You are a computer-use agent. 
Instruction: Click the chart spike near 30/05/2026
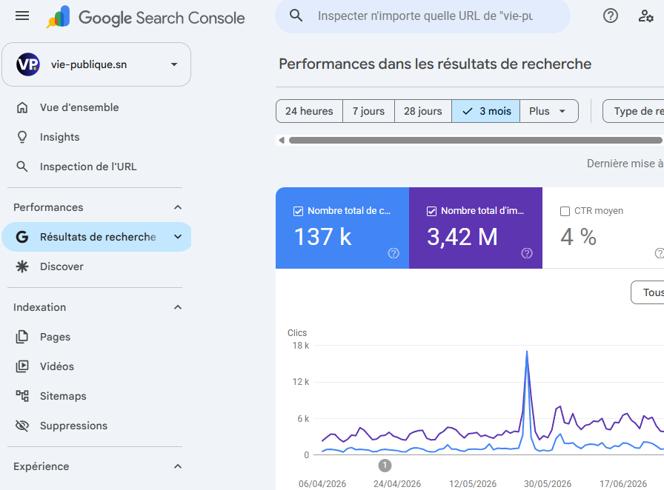click(x=527, y=352)
